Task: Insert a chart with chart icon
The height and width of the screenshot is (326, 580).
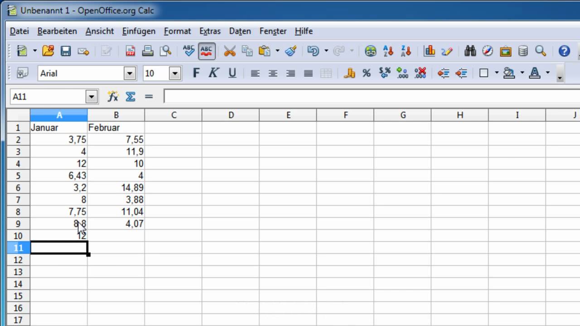Action: [429, 51]
